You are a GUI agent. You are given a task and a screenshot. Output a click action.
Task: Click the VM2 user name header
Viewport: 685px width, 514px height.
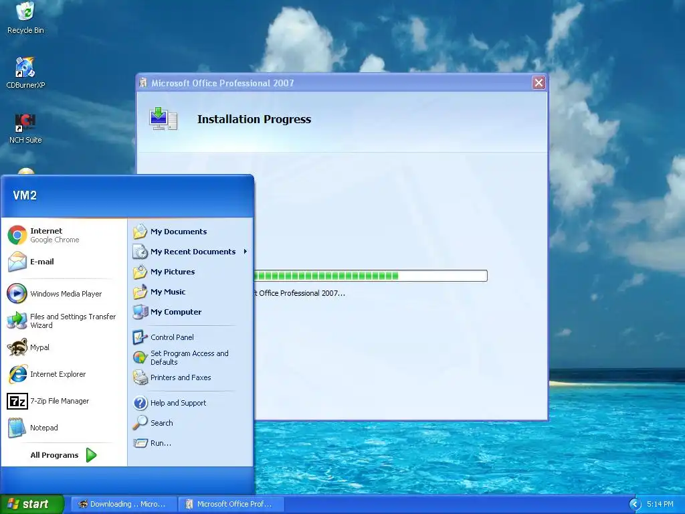point(25,195)
